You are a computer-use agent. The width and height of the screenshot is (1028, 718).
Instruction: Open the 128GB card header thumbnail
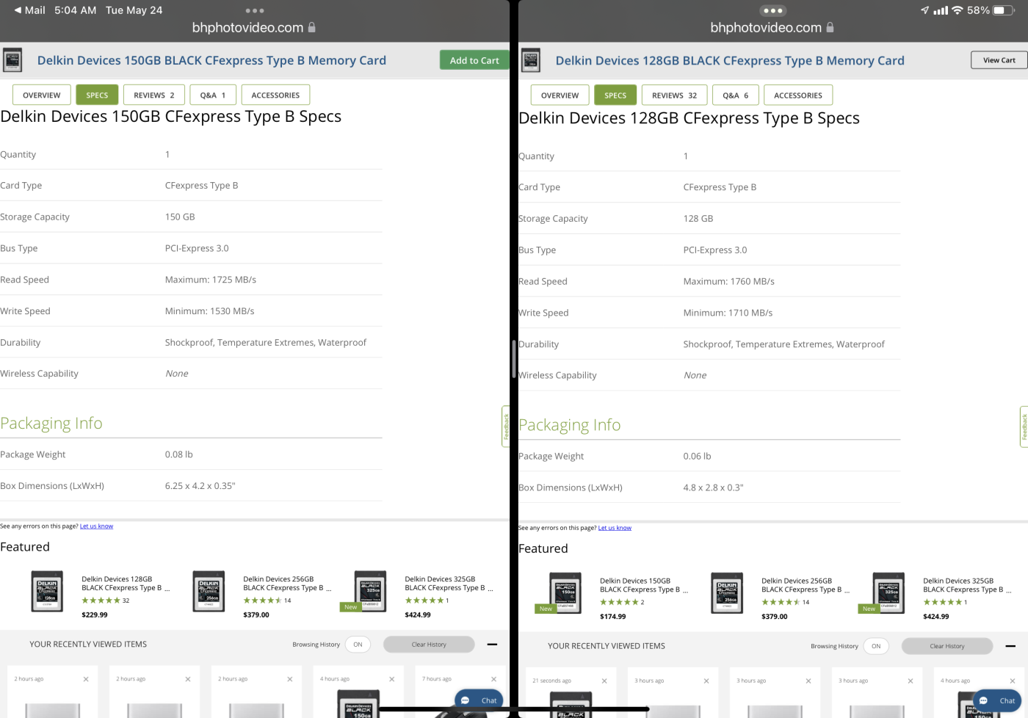[531, 60]
